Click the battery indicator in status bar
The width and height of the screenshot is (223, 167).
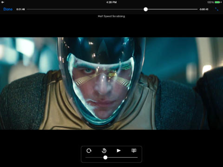218,2
